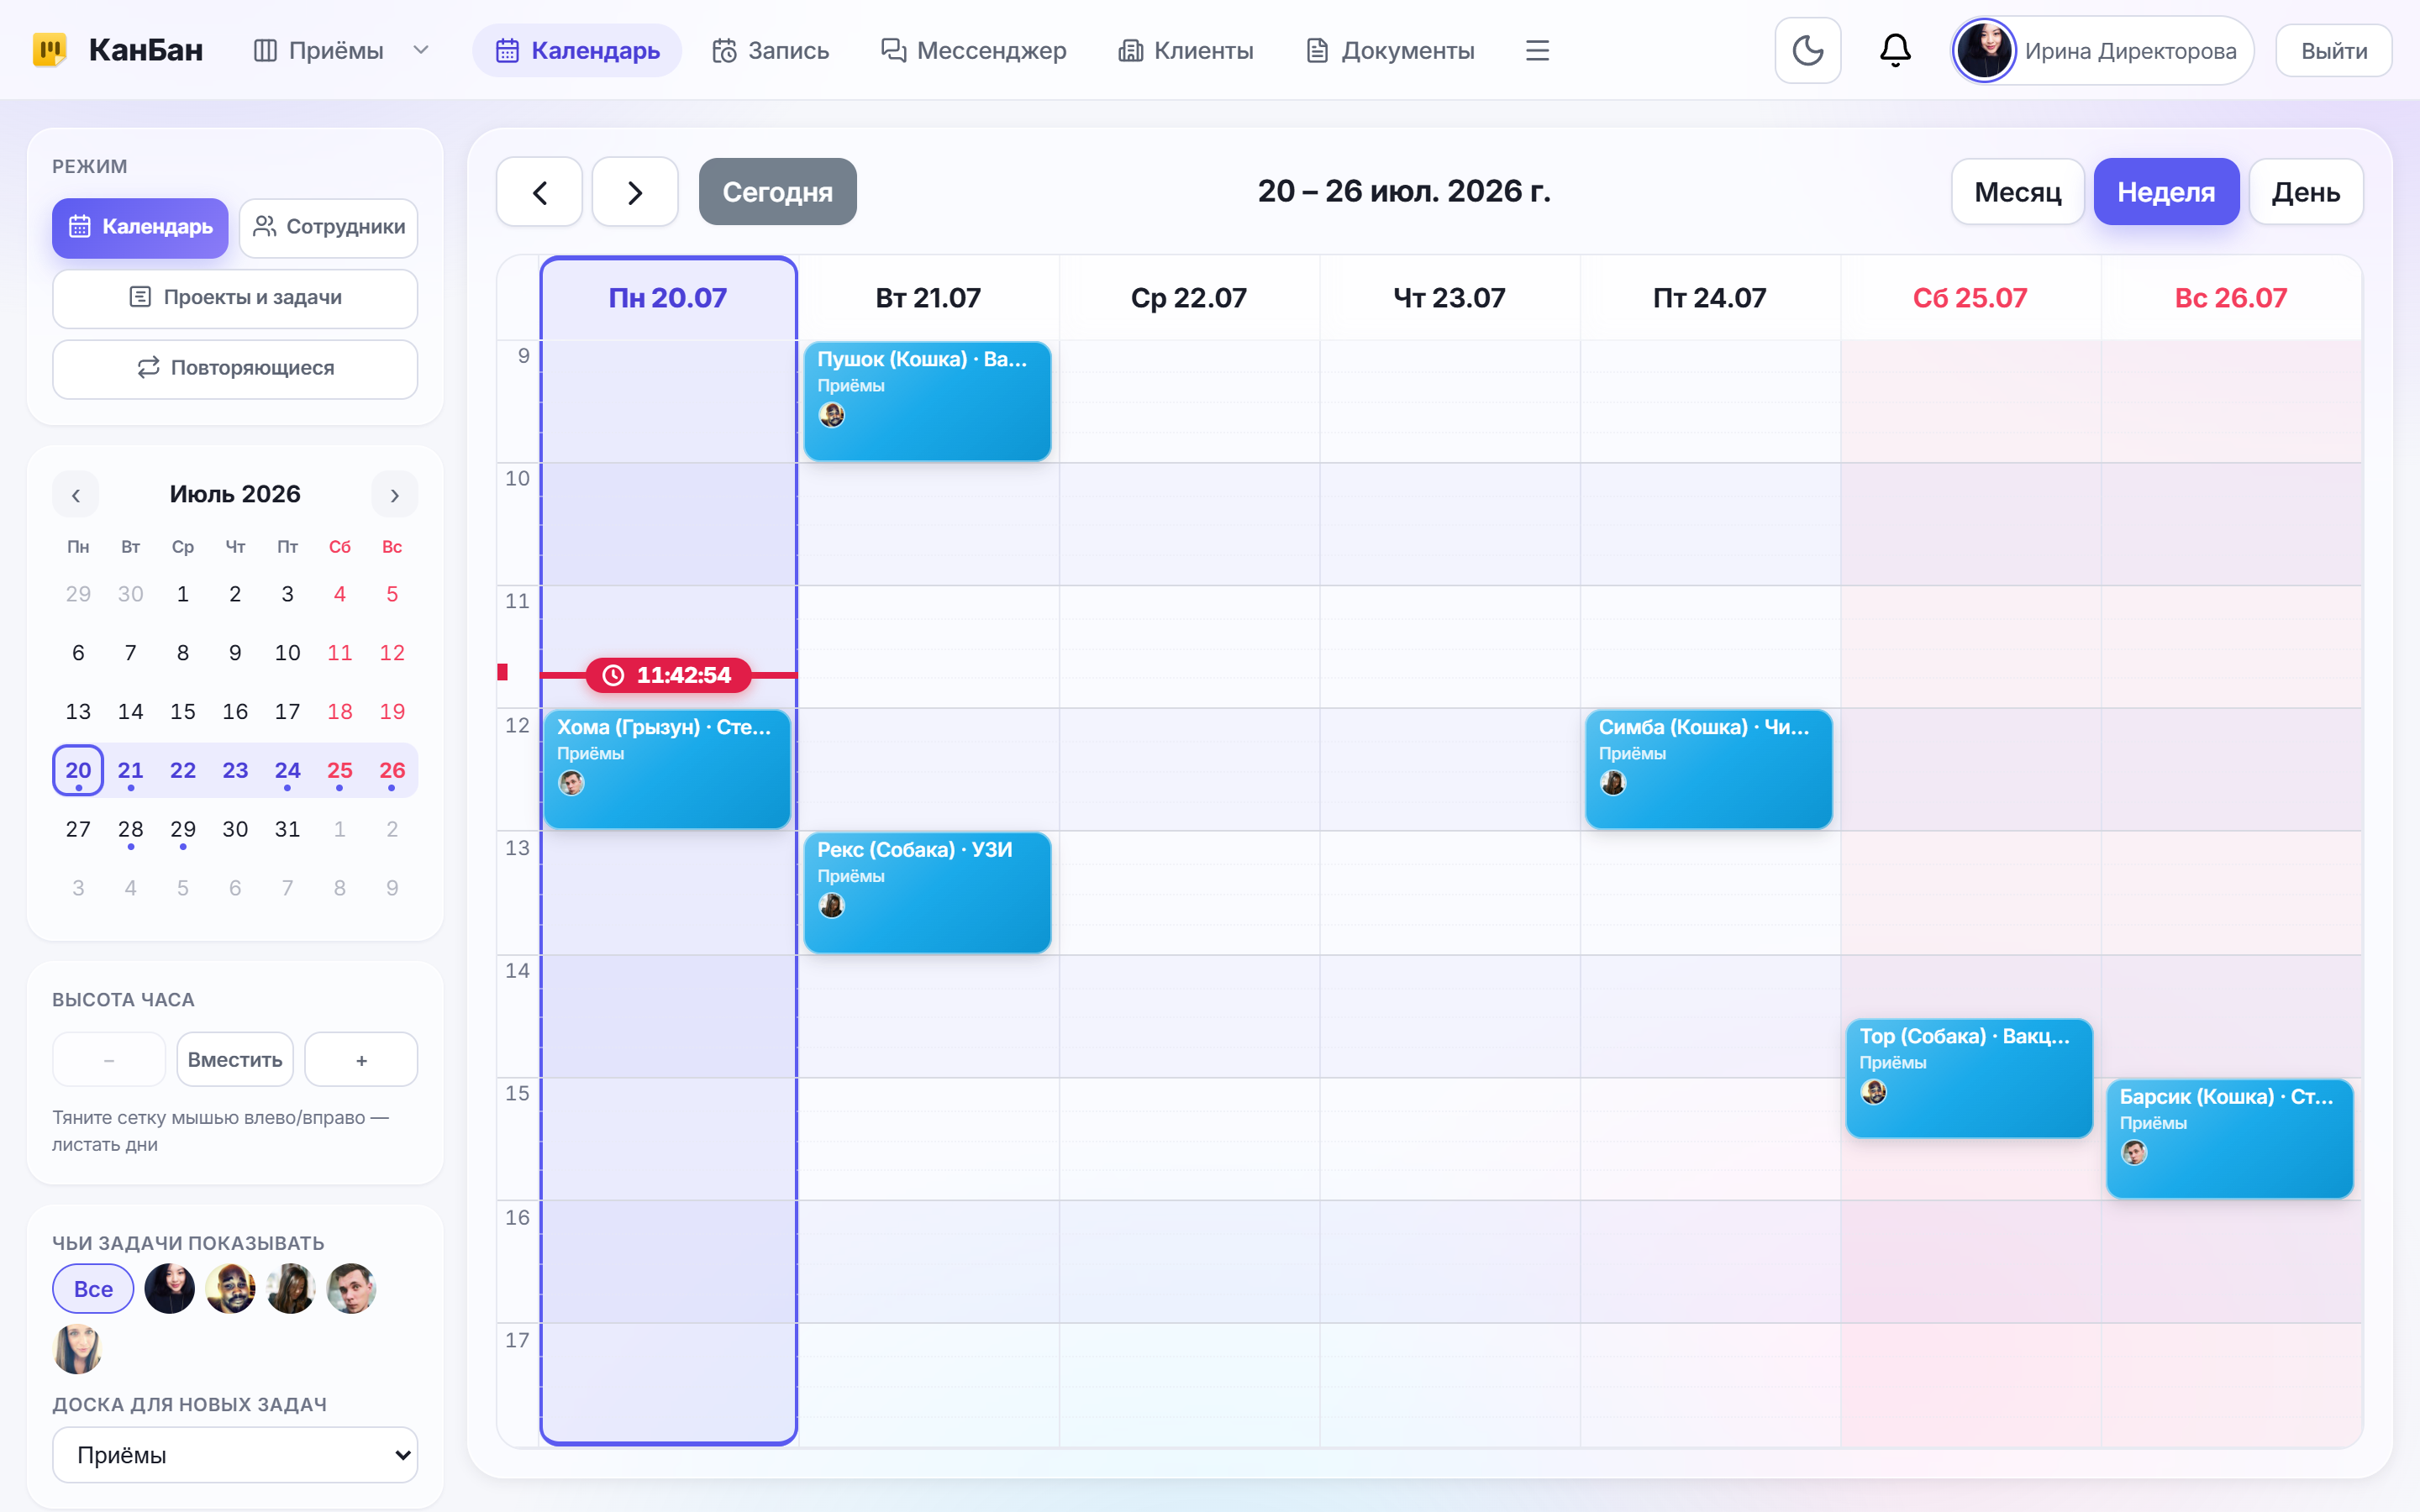Click the Июль 2026 month label

(x=235, y=494)
